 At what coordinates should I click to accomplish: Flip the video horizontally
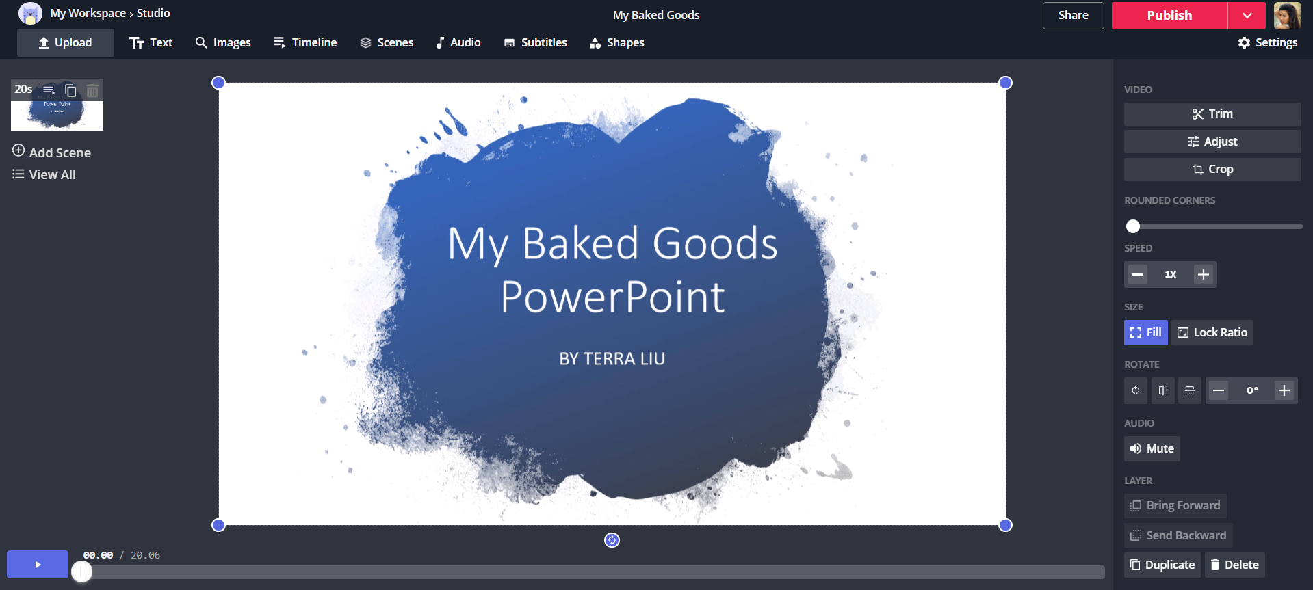[1163, 390]
